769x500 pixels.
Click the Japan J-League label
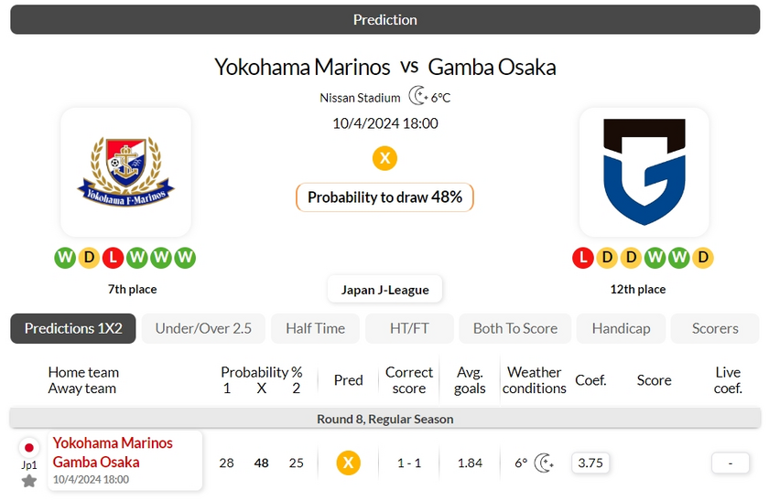(385, 290)
